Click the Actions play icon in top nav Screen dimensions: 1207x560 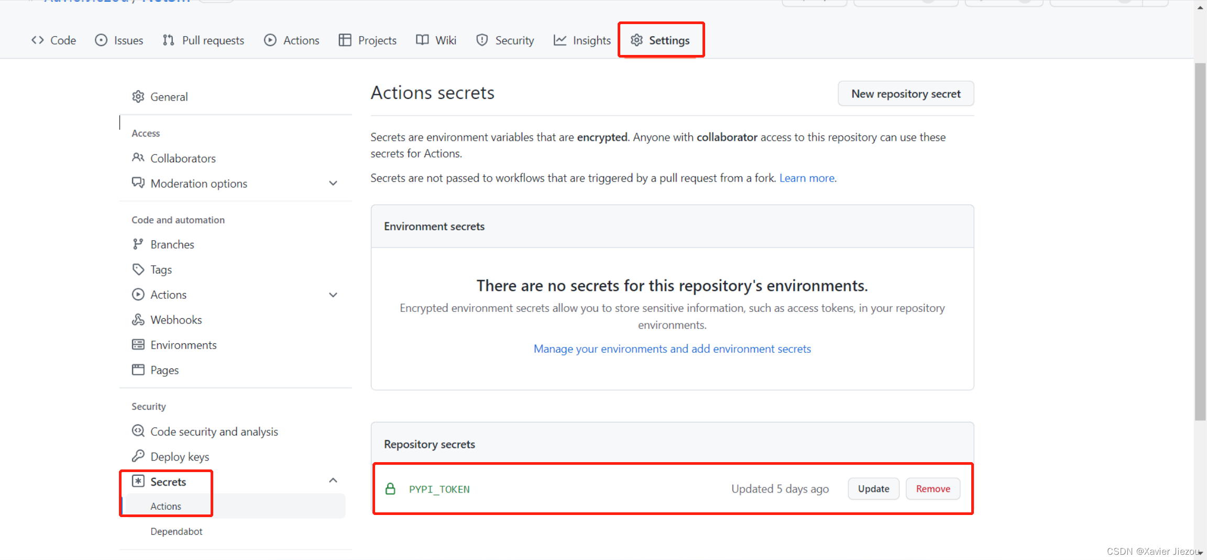coord(270,40)
